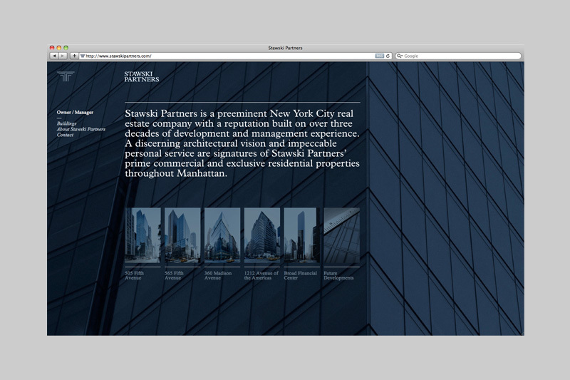Click the yellow minimize window button
The height and width of the screenshot is (380, 570).
click(x=59, y=48)
